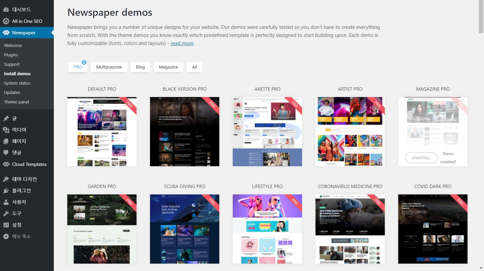Screen dimensions: 484x271
Task: Click the comment bubble icon next to 댓글
Action: pos(6,153)
